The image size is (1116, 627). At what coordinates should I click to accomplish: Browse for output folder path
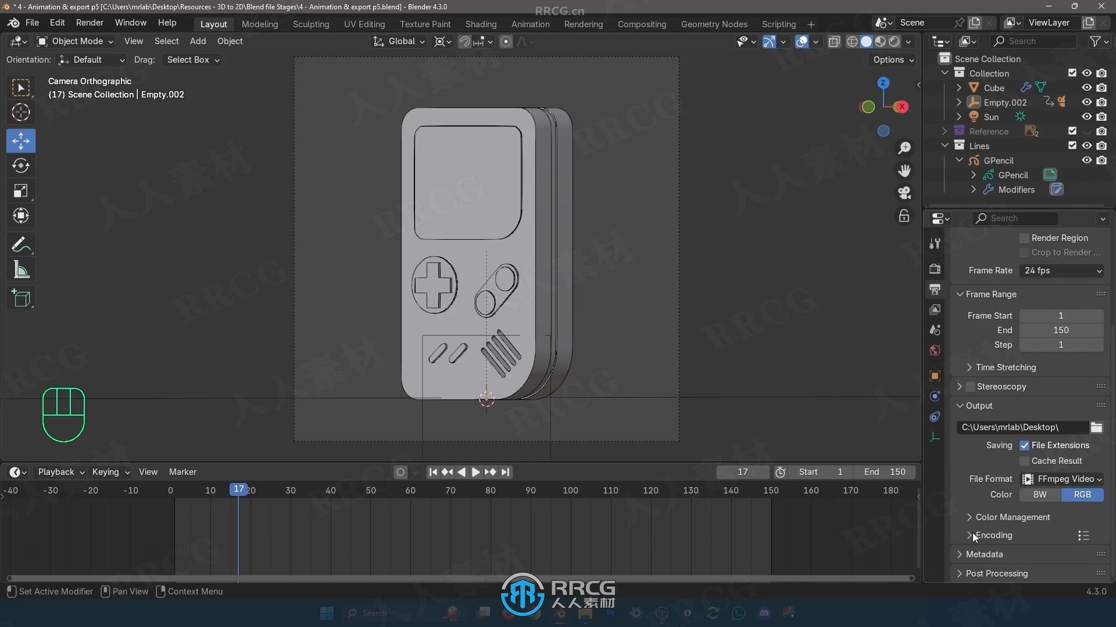click(1096, 427)
